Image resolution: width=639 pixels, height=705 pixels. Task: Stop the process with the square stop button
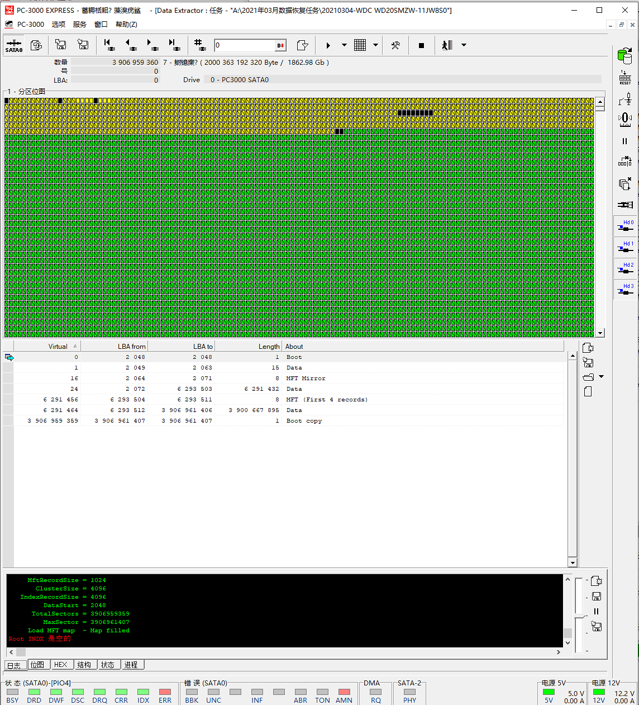(x=422, y=45)
